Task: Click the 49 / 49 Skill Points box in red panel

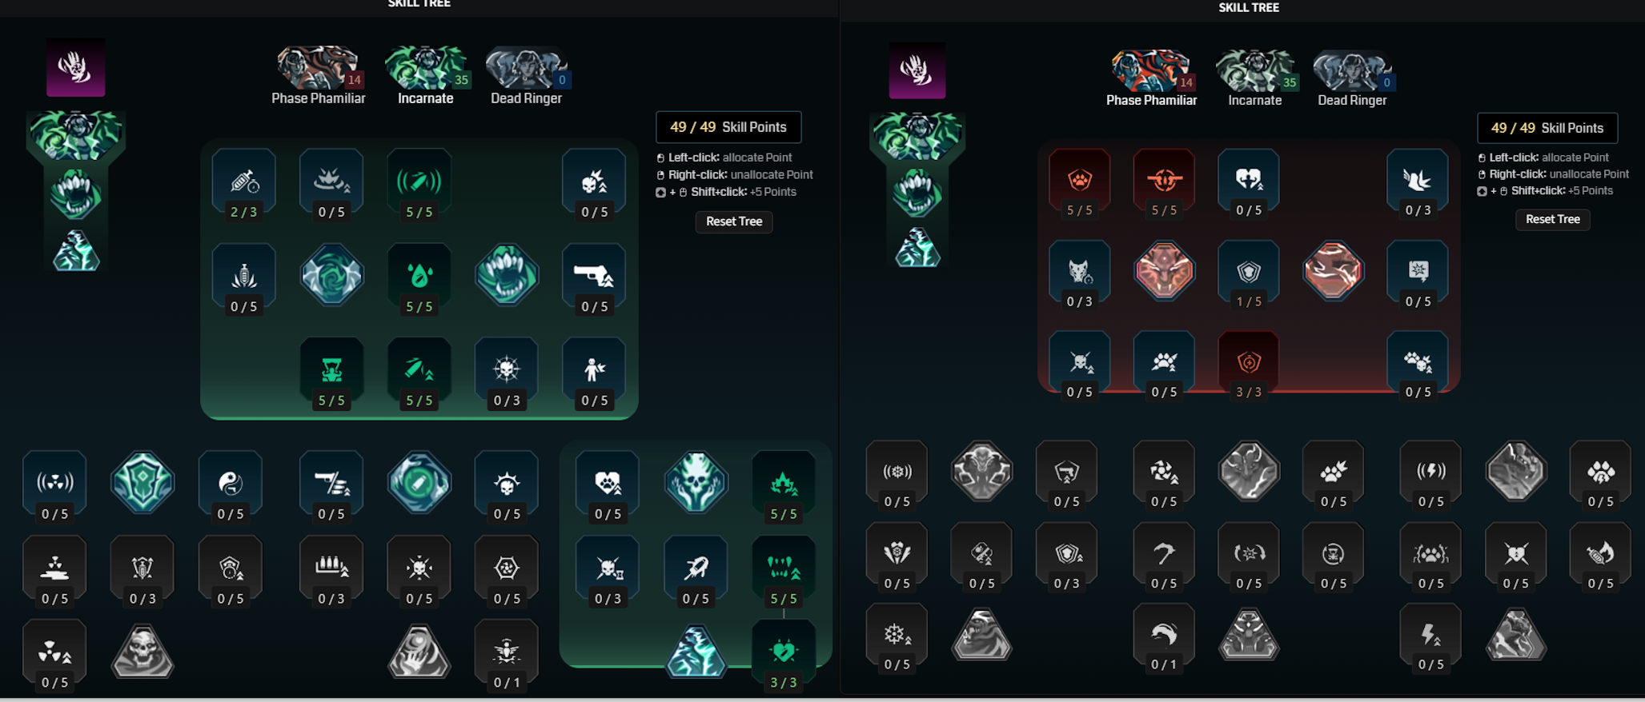Action: [x=1547, y=128]
